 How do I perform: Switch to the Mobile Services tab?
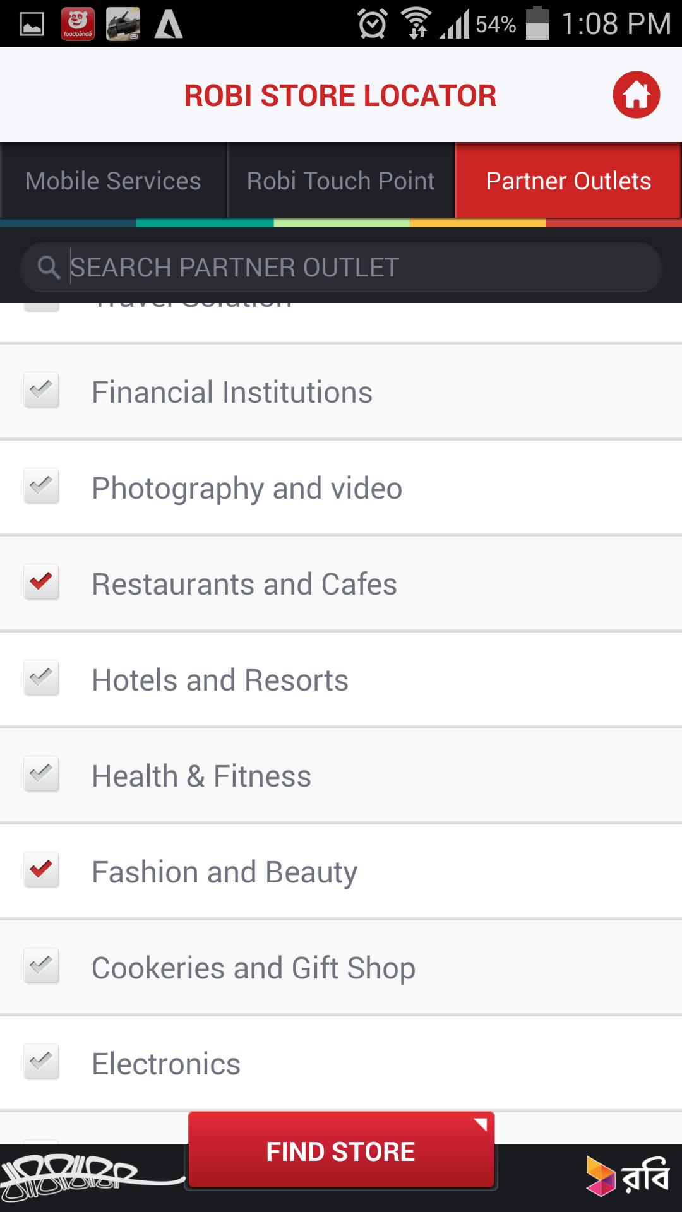tap(114, 181)
